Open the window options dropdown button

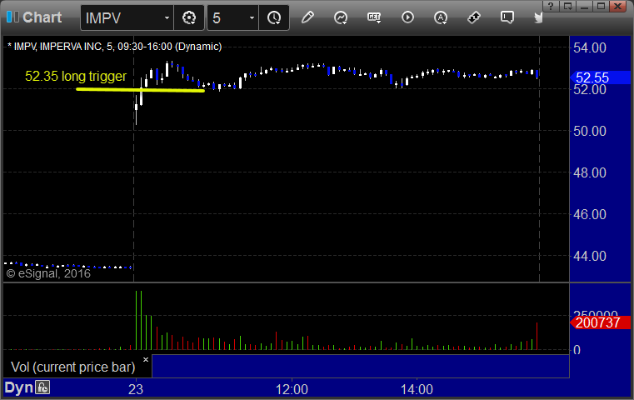coord(568,6)
